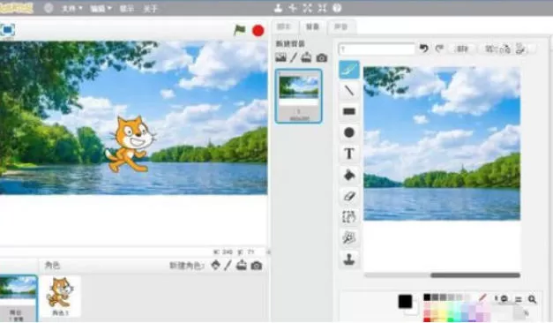This screenshot has height=323, width=553.
Task: Select the cat sprite thumbnail 角色1
Action: (x=60, y=297)
